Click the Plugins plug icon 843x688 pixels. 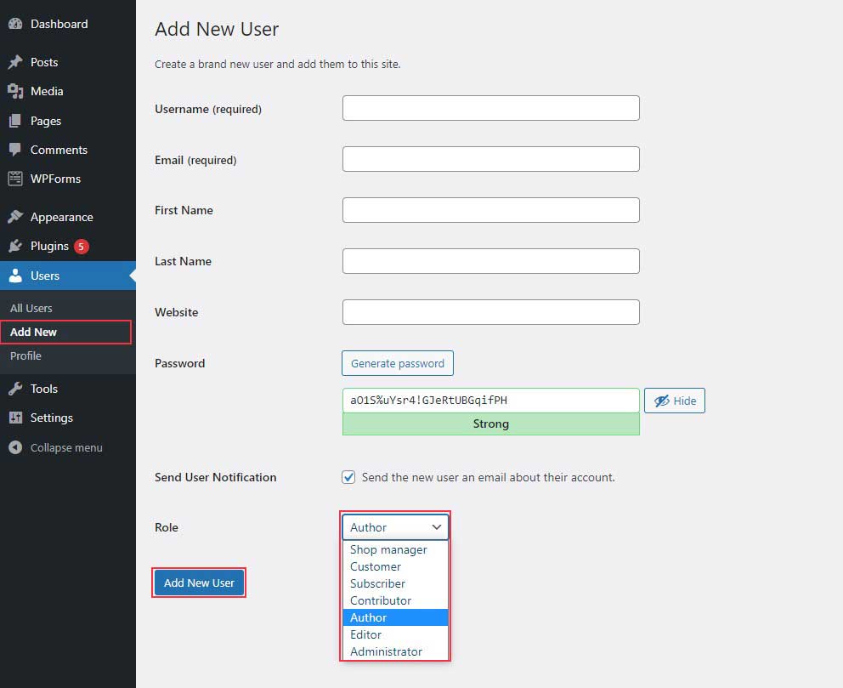tap(15, 246)
